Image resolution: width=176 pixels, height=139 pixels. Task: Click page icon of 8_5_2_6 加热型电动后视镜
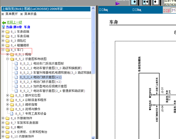tap(16, 86)
